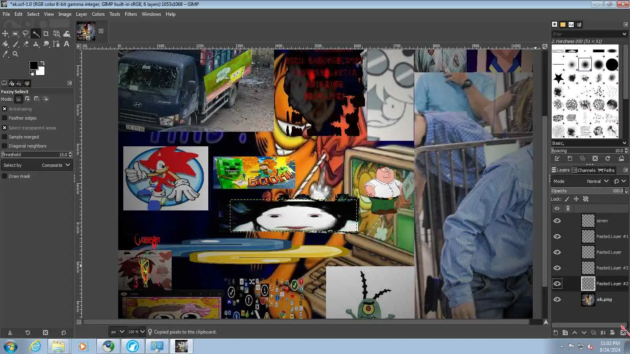Open the layer Mode Normal dropdown
Screen dimensions: 630x354
coord(581,181)
